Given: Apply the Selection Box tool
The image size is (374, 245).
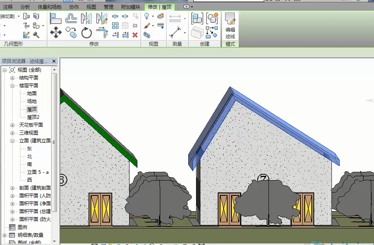Looking at the screenshot, I should point(147,35).
